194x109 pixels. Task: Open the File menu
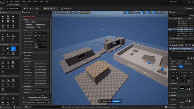[7, 2]
